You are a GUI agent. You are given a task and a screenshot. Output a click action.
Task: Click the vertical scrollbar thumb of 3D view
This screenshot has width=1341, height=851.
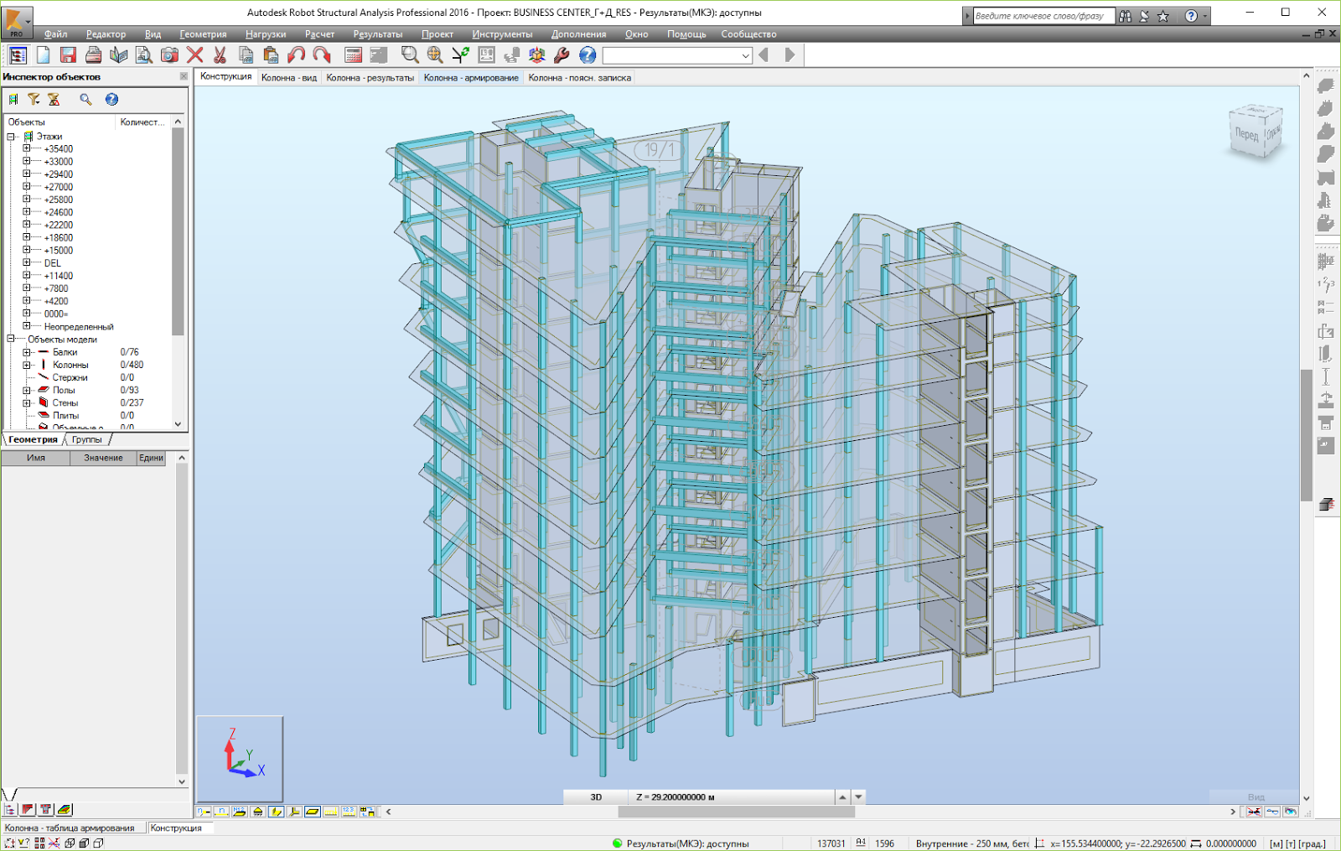(1306, 435)
